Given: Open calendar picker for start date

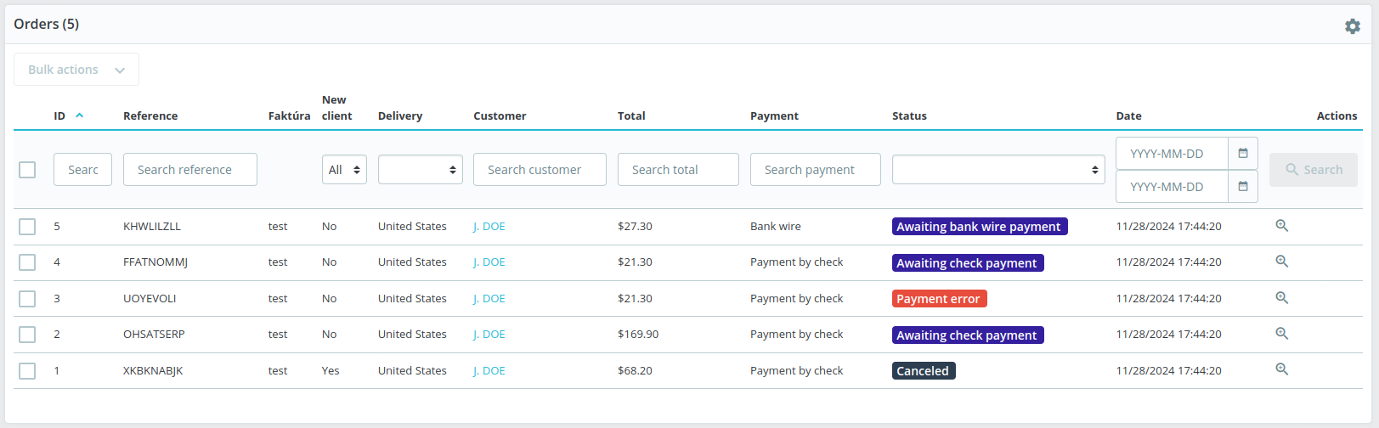Looking at the screenshot, I should tap(1242, 154).
